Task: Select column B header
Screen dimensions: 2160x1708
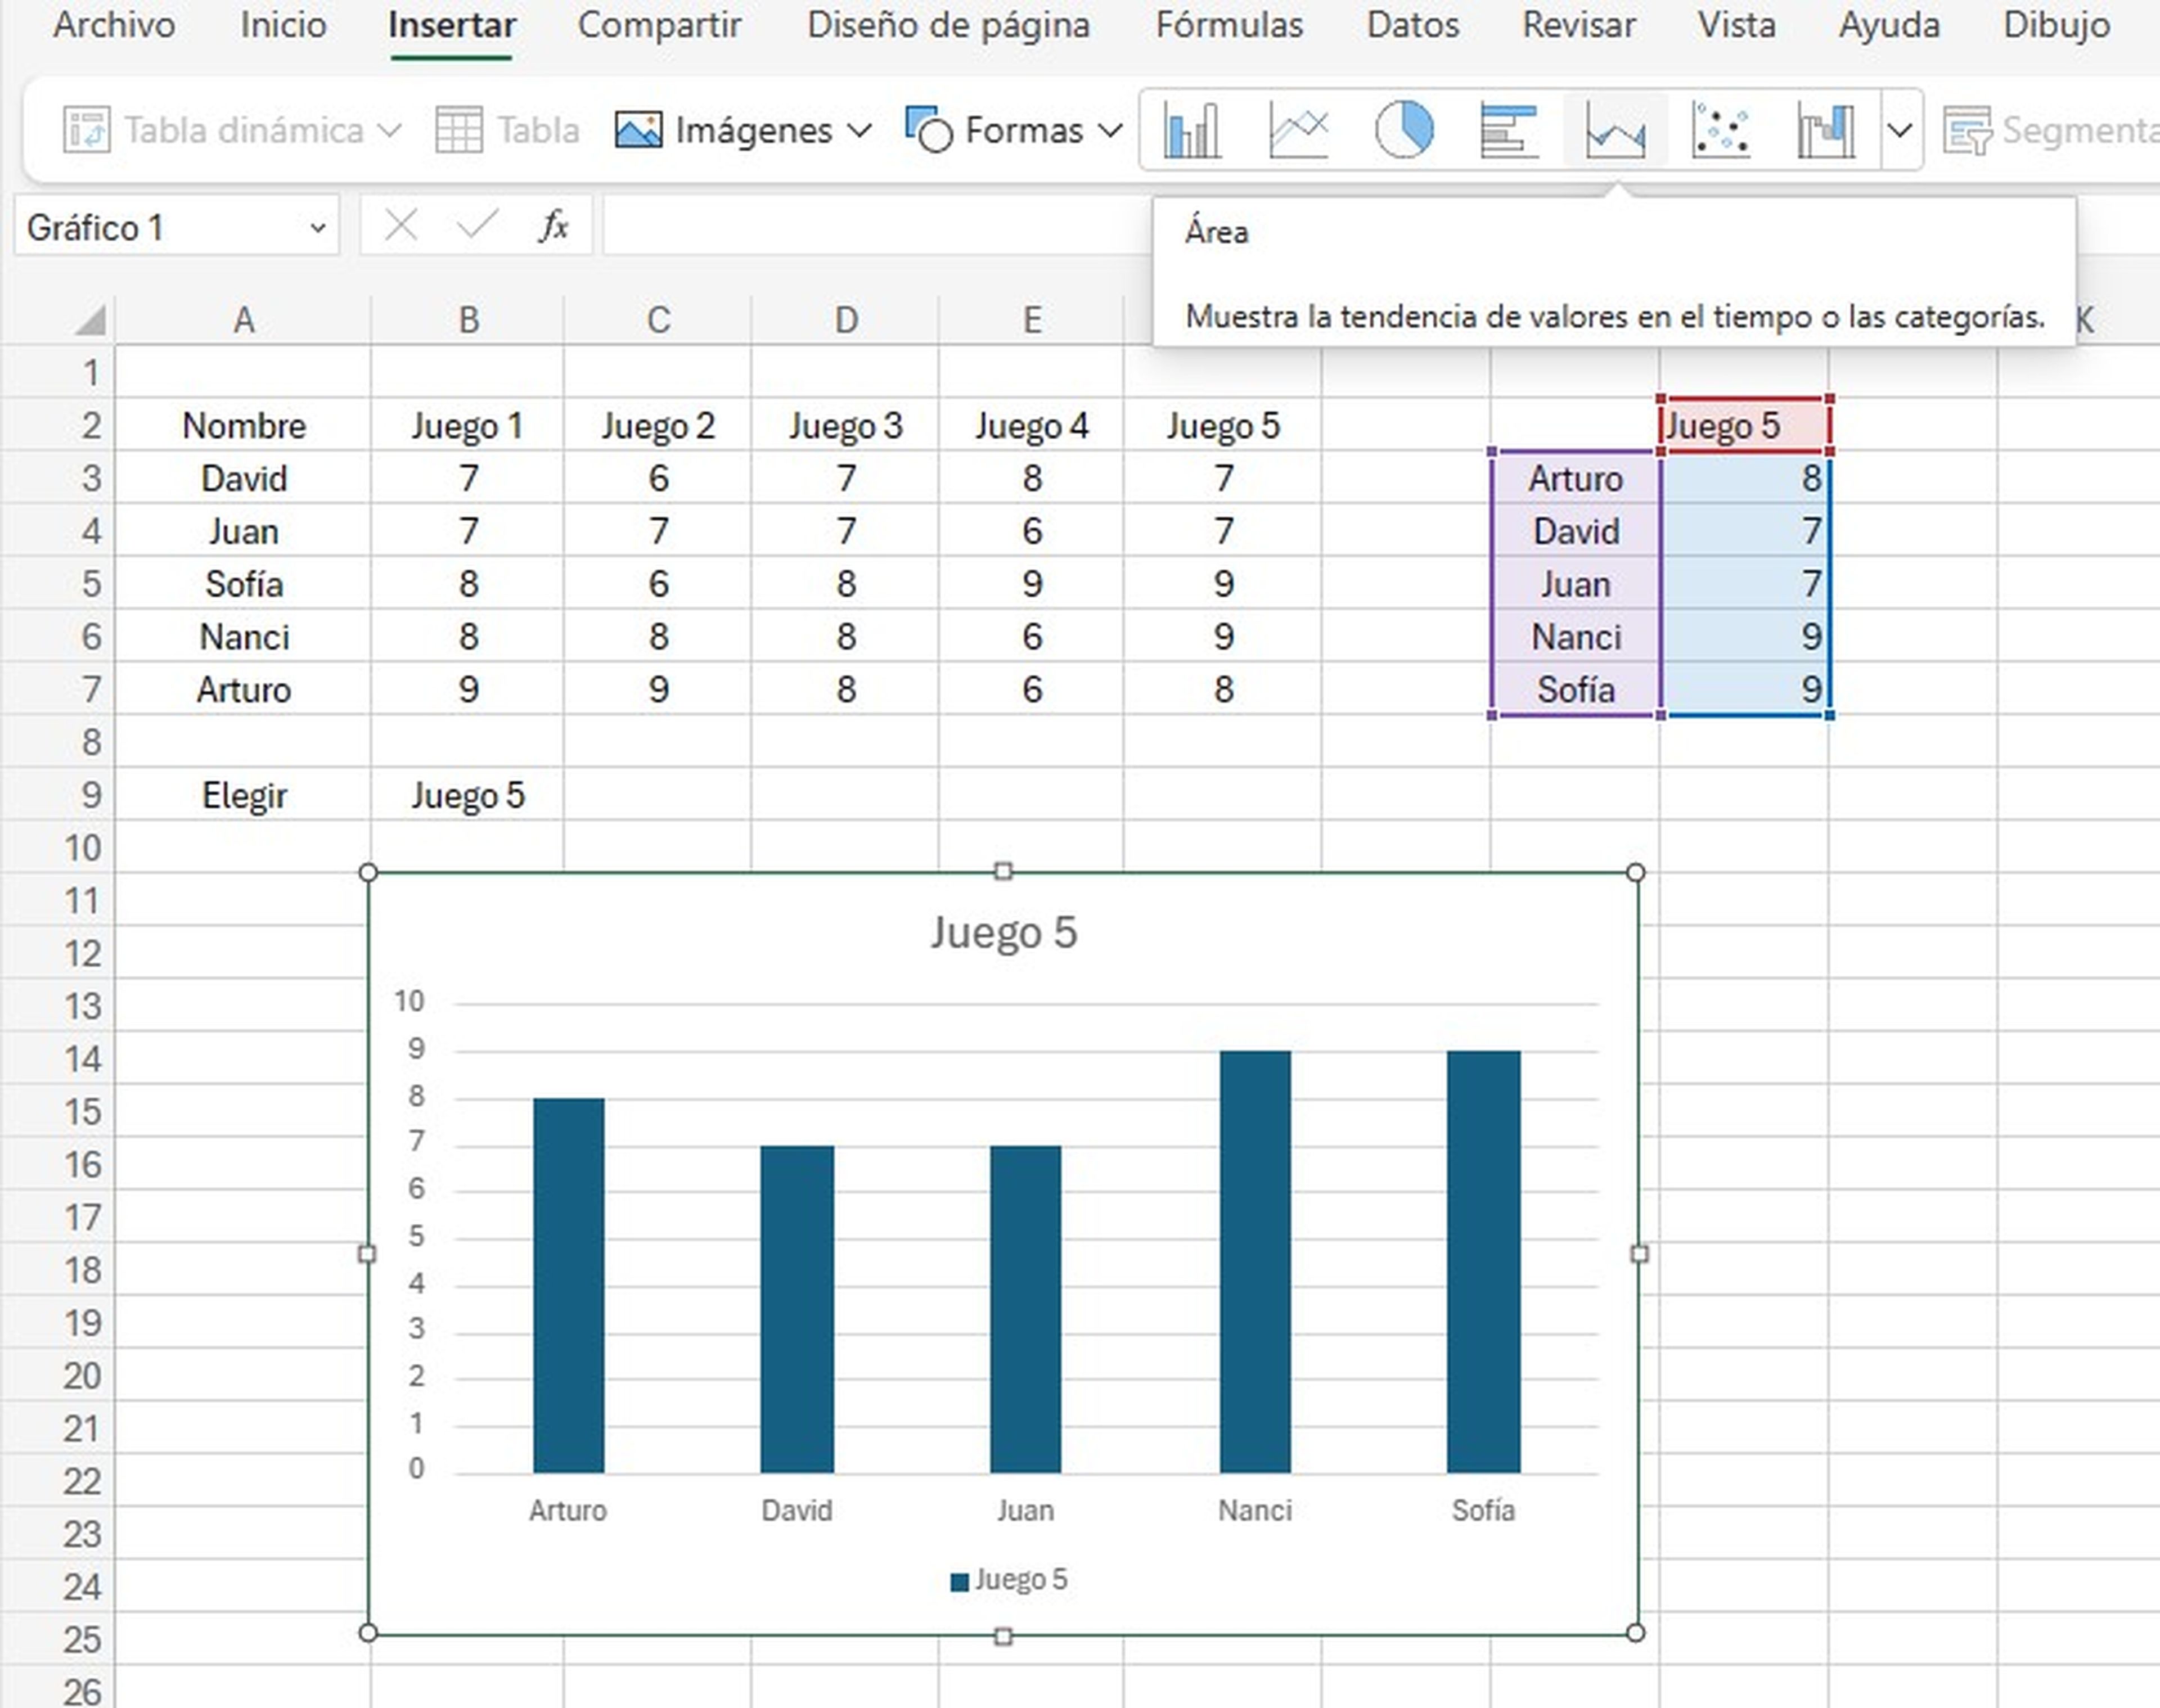Action: [x=467, y=321]
